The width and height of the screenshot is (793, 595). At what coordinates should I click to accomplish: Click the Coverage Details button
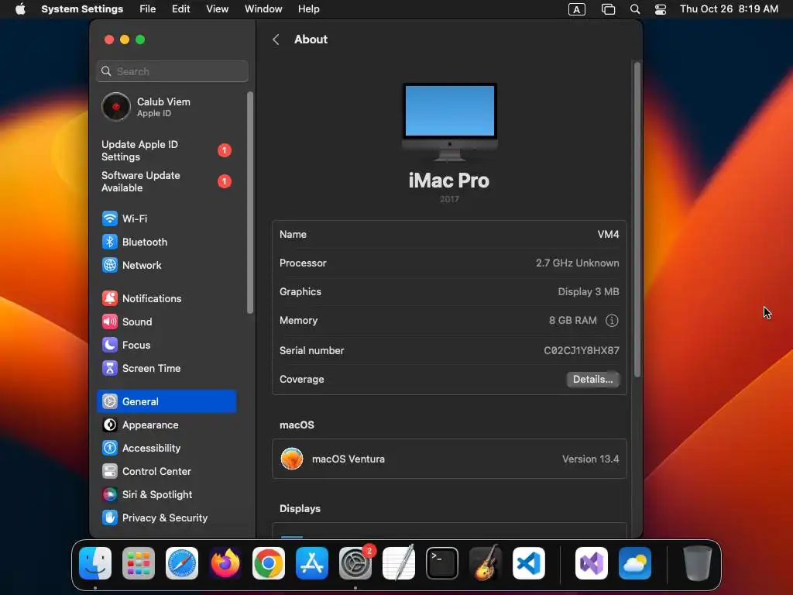[592, 380]
